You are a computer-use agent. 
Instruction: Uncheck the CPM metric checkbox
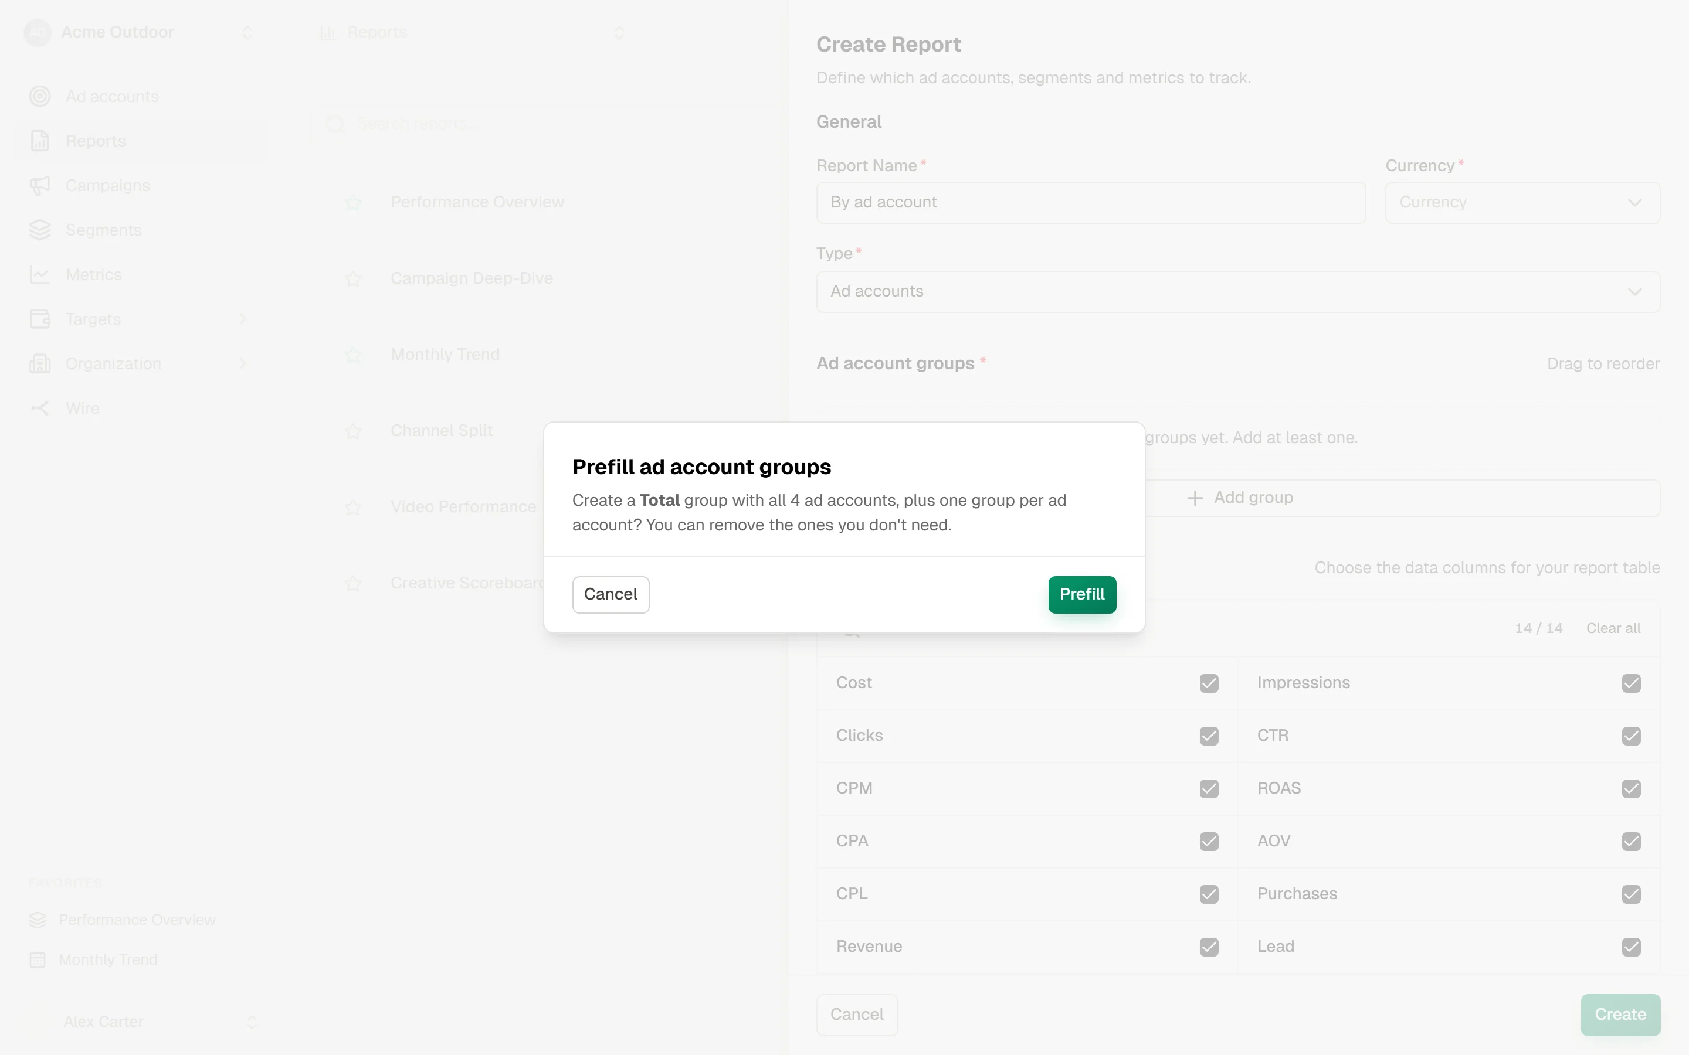(x=1209, y=788)
